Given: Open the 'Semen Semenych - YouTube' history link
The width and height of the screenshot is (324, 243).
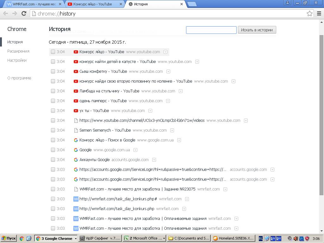Looking at the screenshot, I should pyautogui.click(x=105, y=130).
